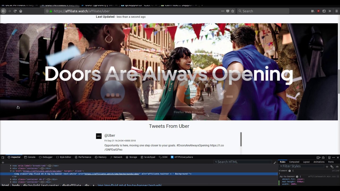The width and height of the screenshot is (340, 191).
Task: Open the Memory panel
Action: point(101,157)
